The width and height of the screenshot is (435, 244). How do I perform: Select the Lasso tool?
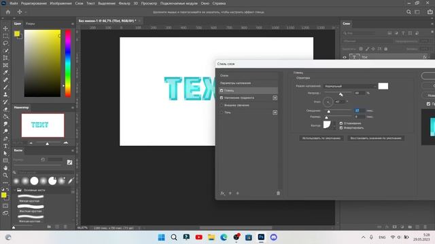(5, 43)
